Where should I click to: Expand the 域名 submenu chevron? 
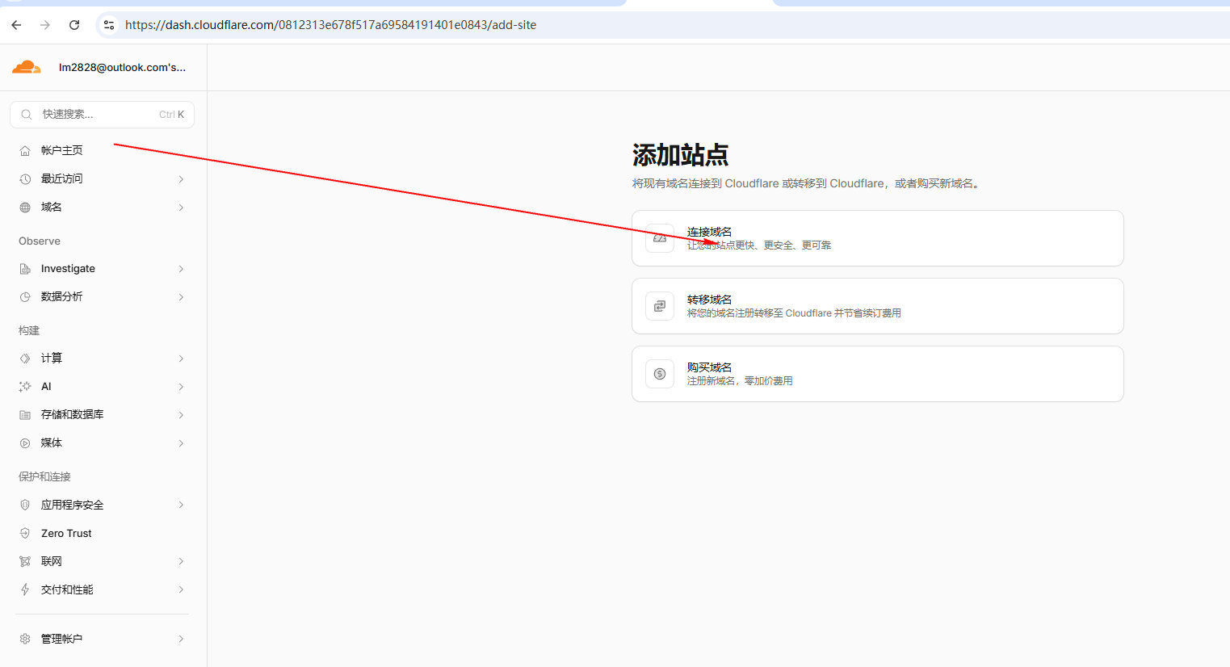[181, 208]
